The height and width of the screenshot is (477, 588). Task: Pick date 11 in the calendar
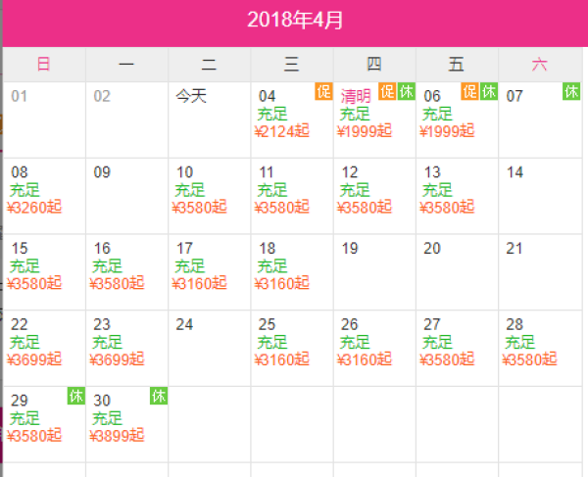coord(292,196)
